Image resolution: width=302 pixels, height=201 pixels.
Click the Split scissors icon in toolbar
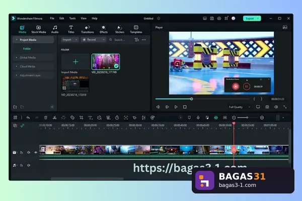[54, 118]
